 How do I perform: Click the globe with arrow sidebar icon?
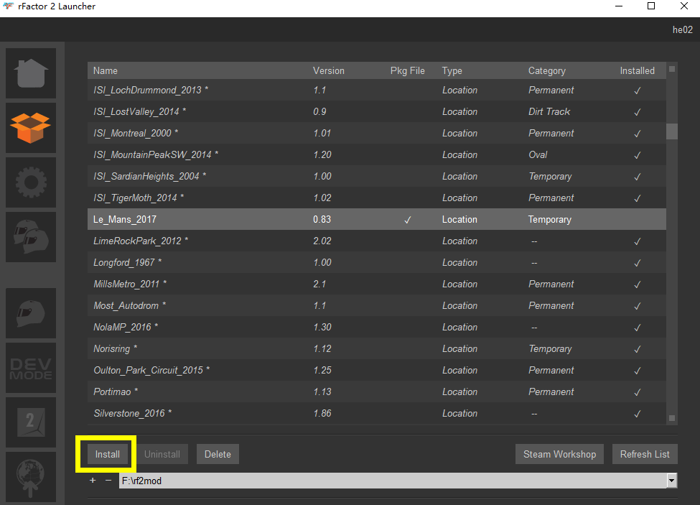(31, 476)
